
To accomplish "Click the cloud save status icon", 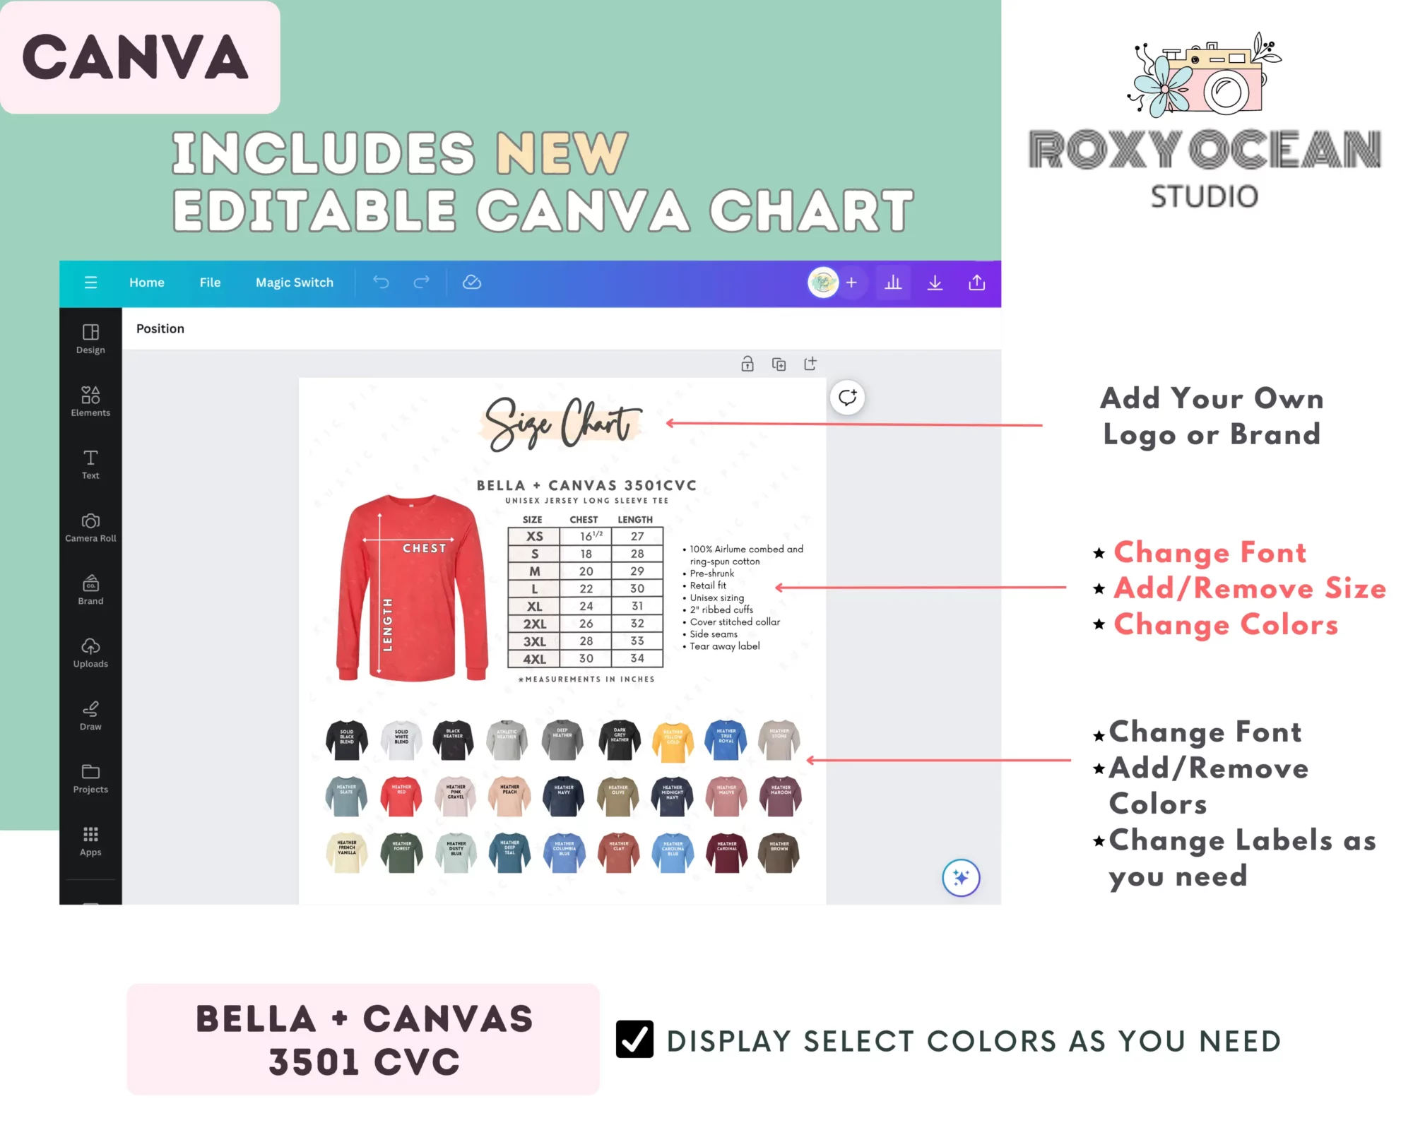I will click(472, 282).
